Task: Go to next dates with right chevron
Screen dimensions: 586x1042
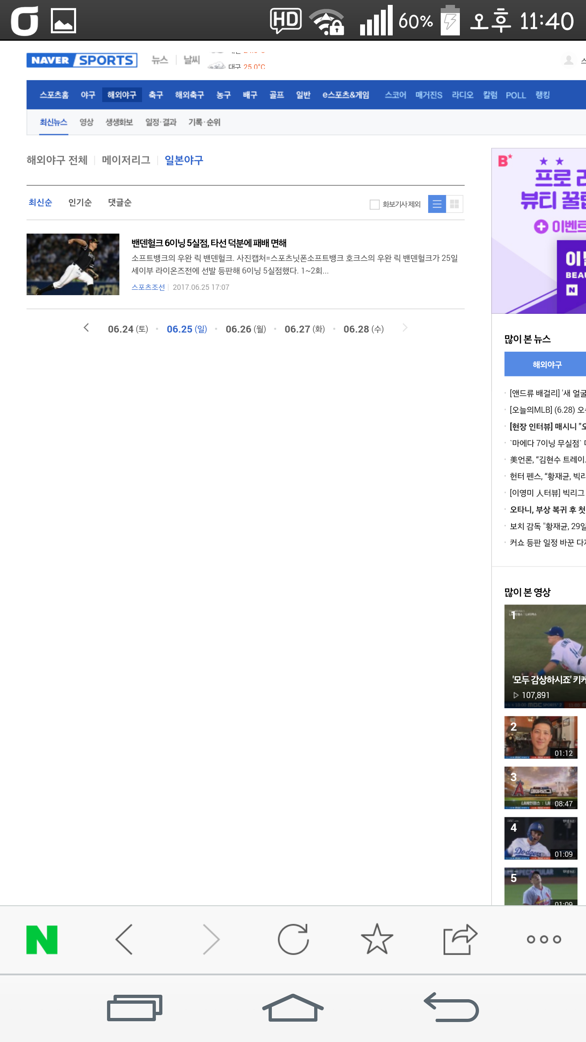Action: (x=405, y=328)
